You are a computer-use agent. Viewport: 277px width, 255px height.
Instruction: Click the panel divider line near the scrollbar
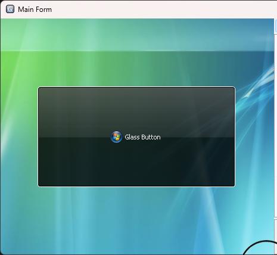tap(276, 219)
